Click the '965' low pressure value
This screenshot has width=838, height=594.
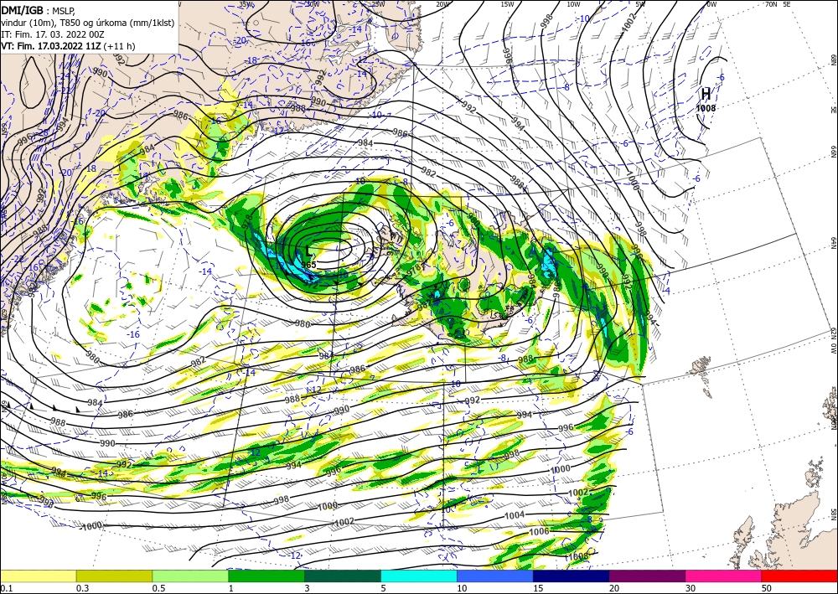308,265
